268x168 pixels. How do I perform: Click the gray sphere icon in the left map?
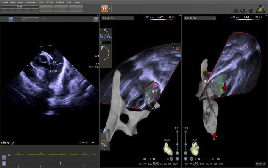point(171,159)
